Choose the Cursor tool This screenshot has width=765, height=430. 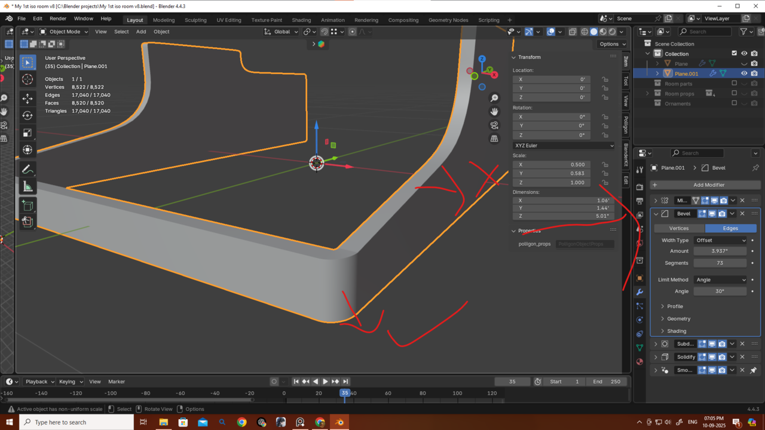(27, 79)
